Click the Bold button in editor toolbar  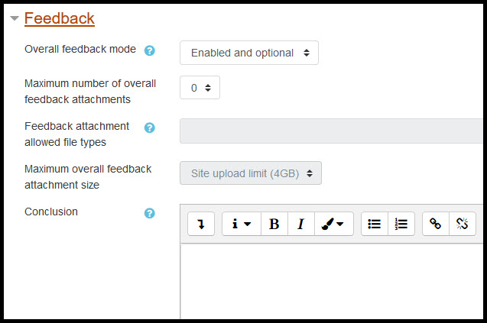[x=274, y=224]
